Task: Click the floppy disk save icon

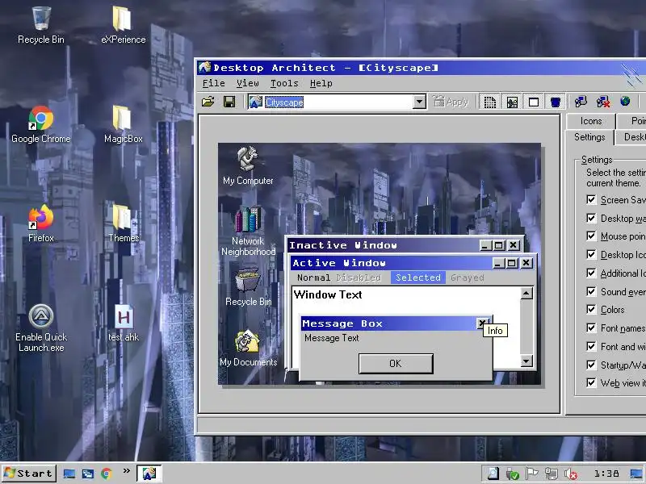Action: pos(229,102)
